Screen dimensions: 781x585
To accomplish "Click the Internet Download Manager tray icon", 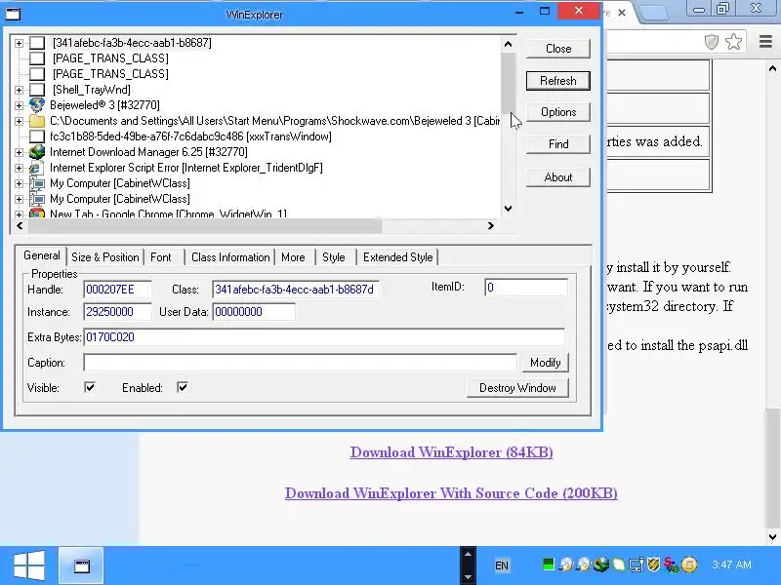I will (601, 565).
